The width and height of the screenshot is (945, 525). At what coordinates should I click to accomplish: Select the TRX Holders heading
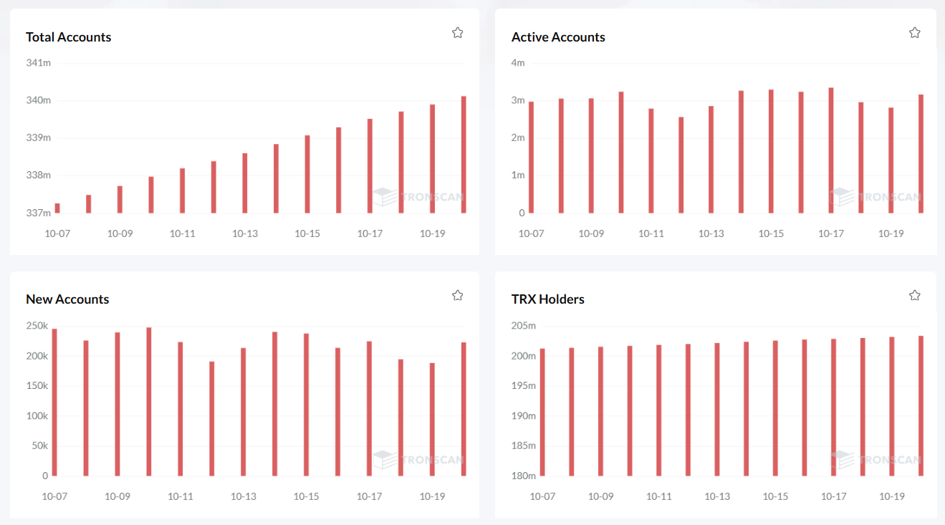pyautogui.click(x=547, y=299)
